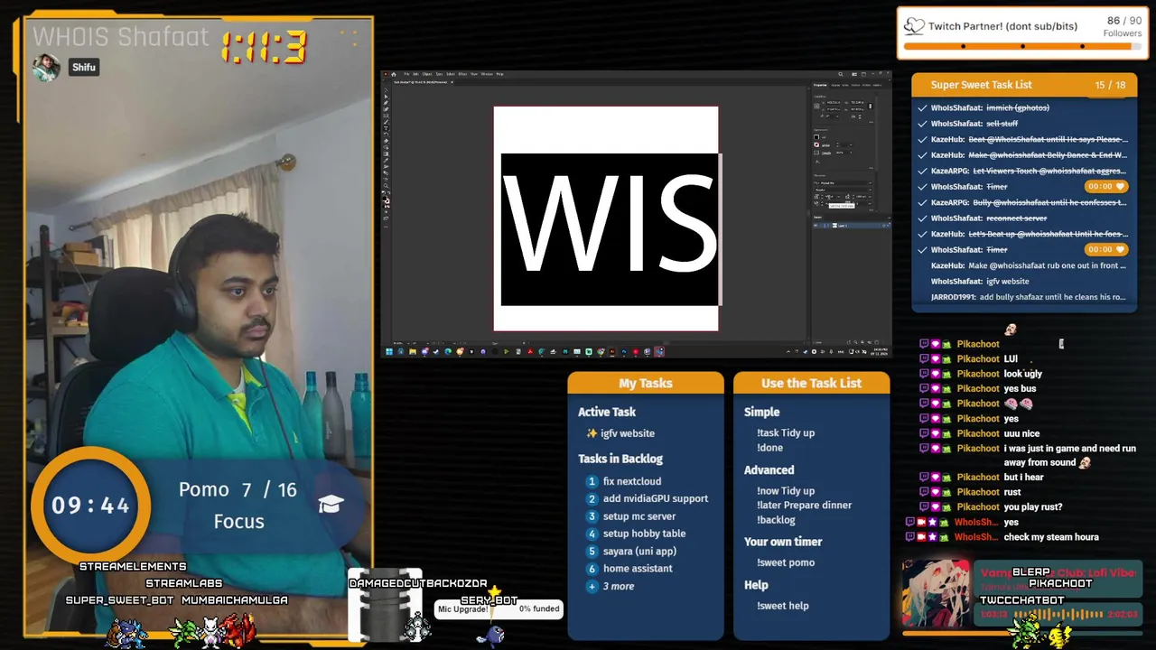The width and height of the screenshot is (1156, 650).
Task: Select Layer 1 row
Action: [852, 225]
